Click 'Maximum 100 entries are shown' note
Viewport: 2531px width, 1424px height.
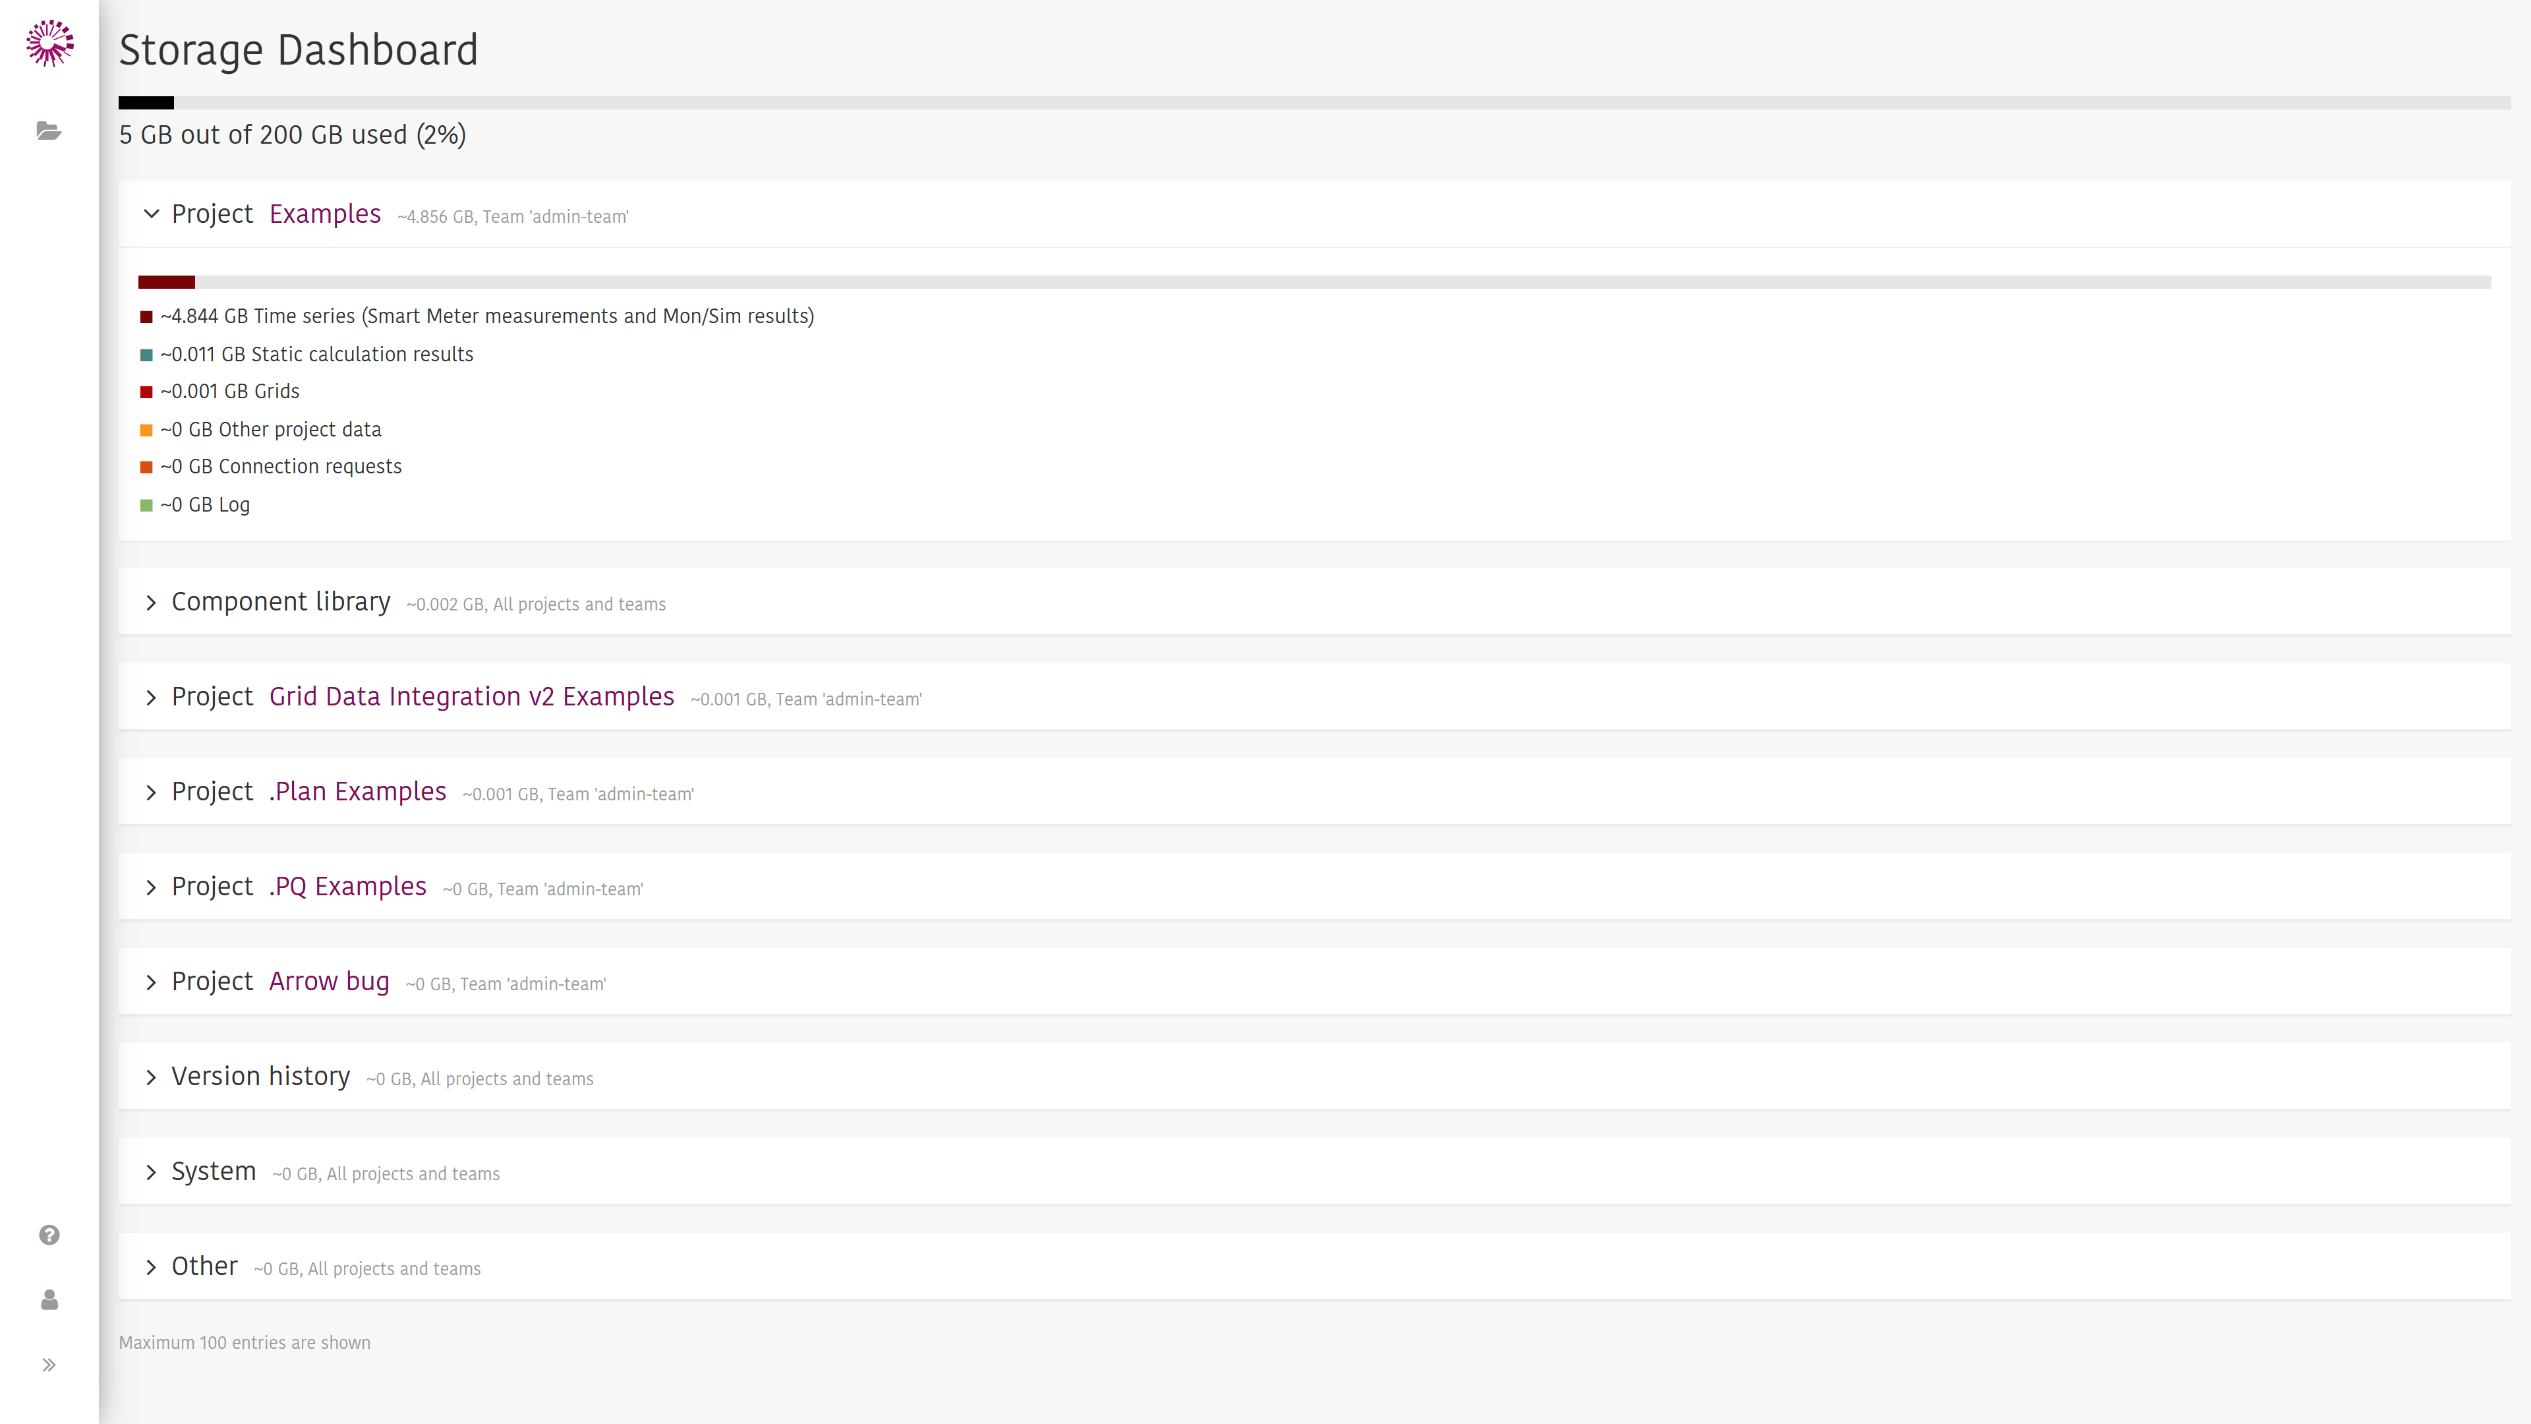coord(245,1342)
